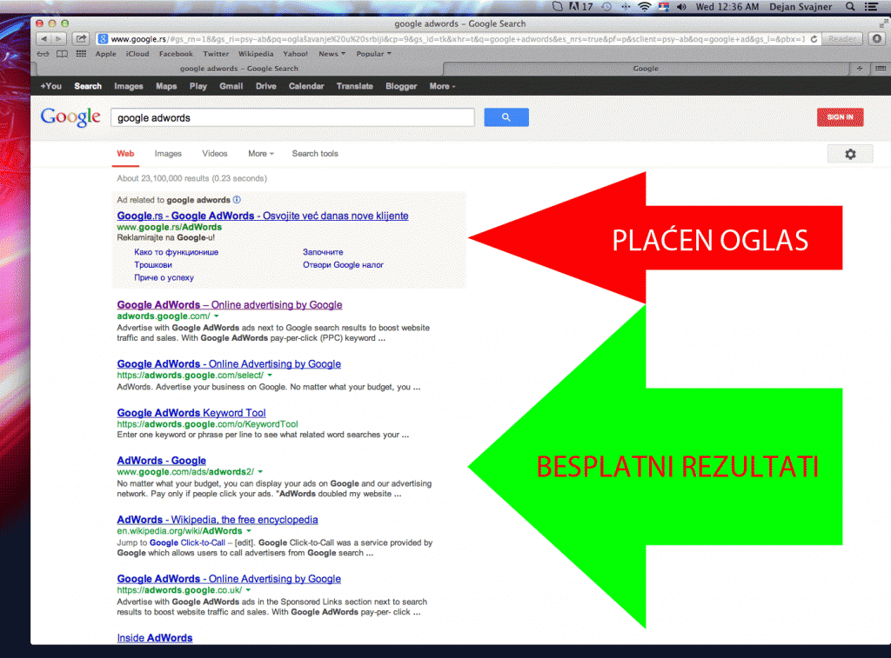
Task: Click the Трошкови ad sitelink
Action: point(153,265)
